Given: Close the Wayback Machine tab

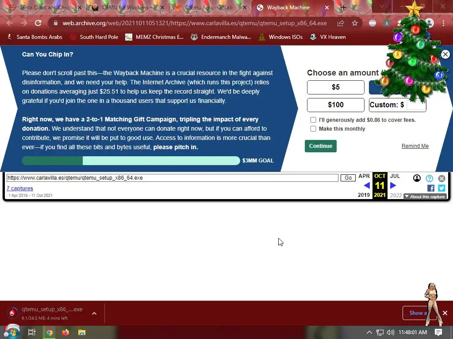Looking at the screenshot, I should click(327, 8).
